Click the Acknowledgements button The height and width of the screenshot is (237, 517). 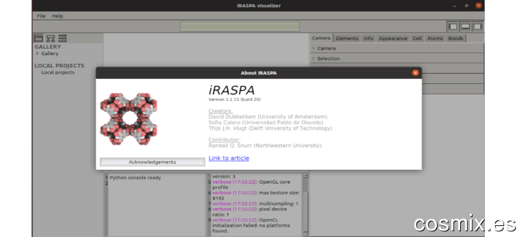point(153,162)
